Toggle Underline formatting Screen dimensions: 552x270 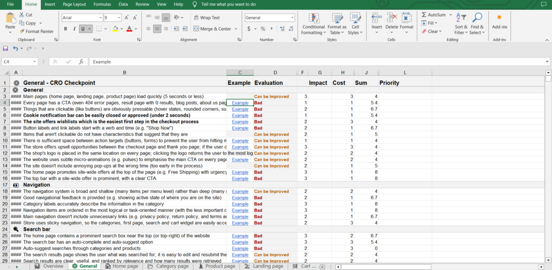pos(83,29)
